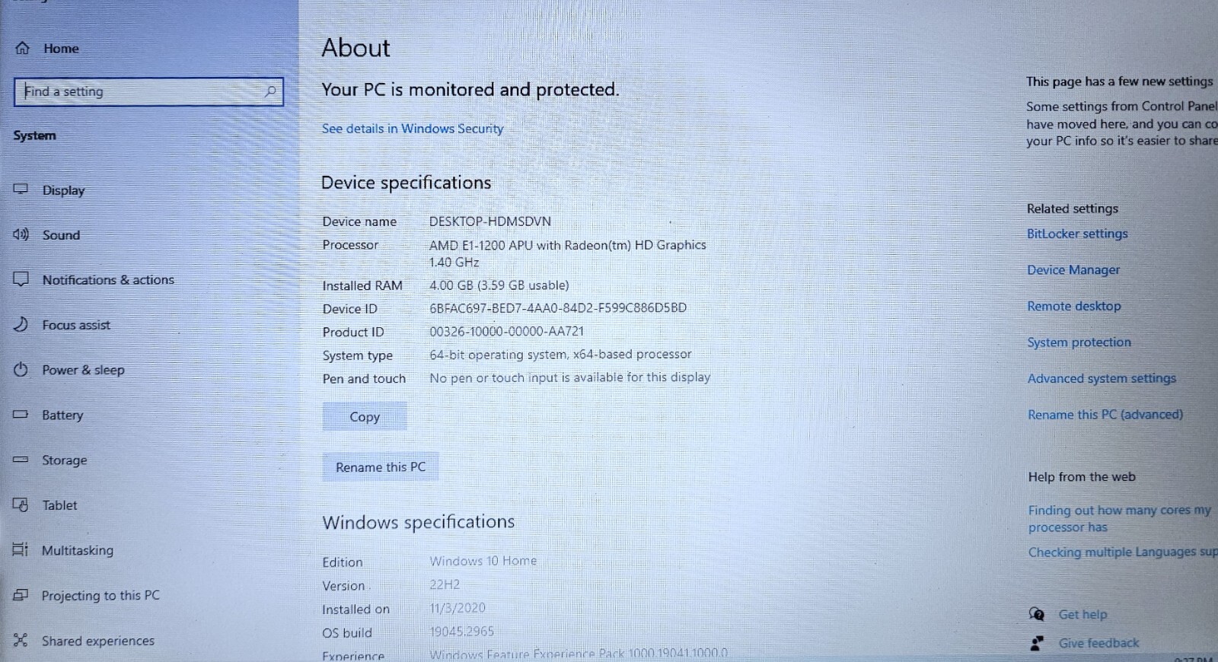1218x662 pixels.
Task: Click the Power & sleep icon
Action: tap(21, 369)
